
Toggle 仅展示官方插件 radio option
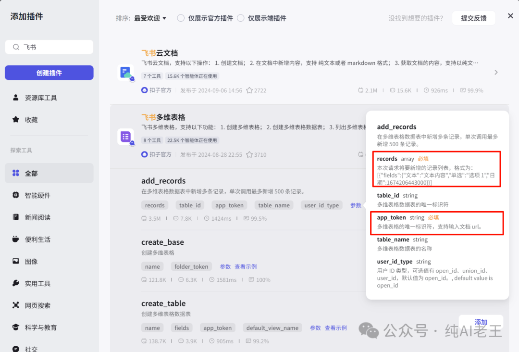tap(181, 18)
